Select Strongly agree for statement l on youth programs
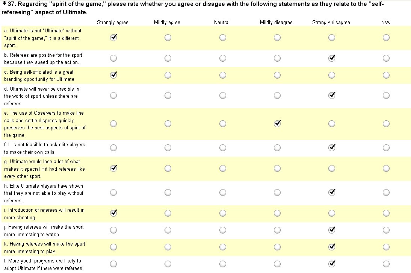This screenshot has height=273, width=411. click(113, 264)
